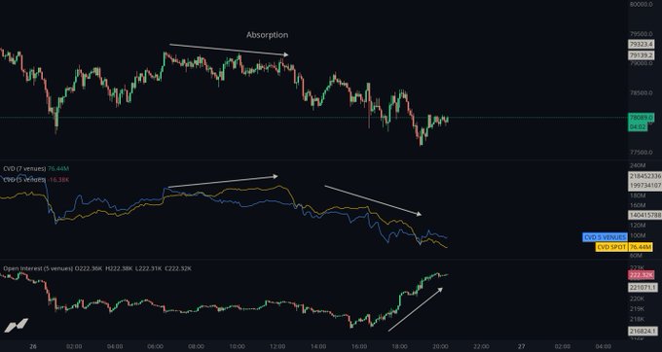Click the 16:00 time axis label
This screenshot has width=662, height=352.
359,346
